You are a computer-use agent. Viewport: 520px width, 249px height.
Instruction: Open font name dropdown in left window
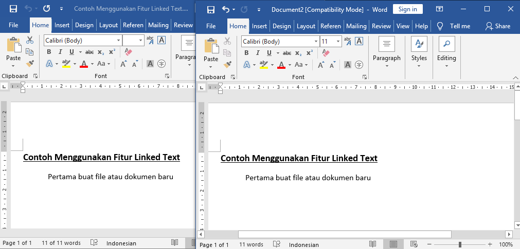coord(119,41)
